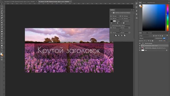Select the Hand tool
Image resolution: width=170 pixels, height=96 pixels.
pos(2,46)
